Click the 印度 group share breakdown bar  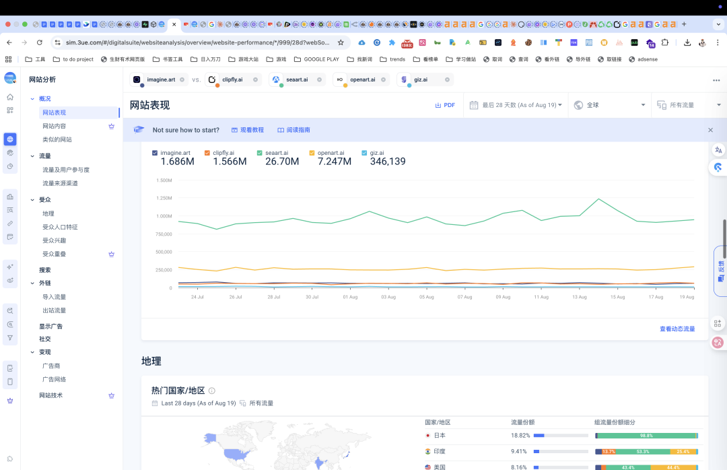pyautogui.click(x=646, y=451)
